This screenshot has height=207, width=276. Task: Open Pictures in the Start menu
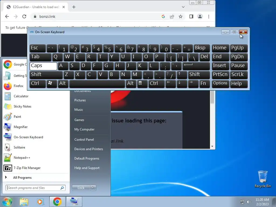pyautogui.click(x=80, y=100)
